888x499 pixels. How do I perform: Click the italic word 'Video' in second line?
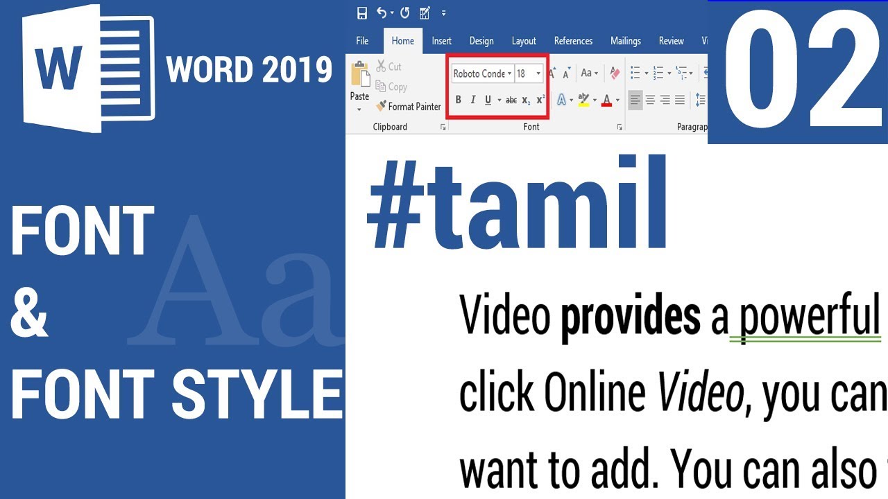click(x=701, y=393)
